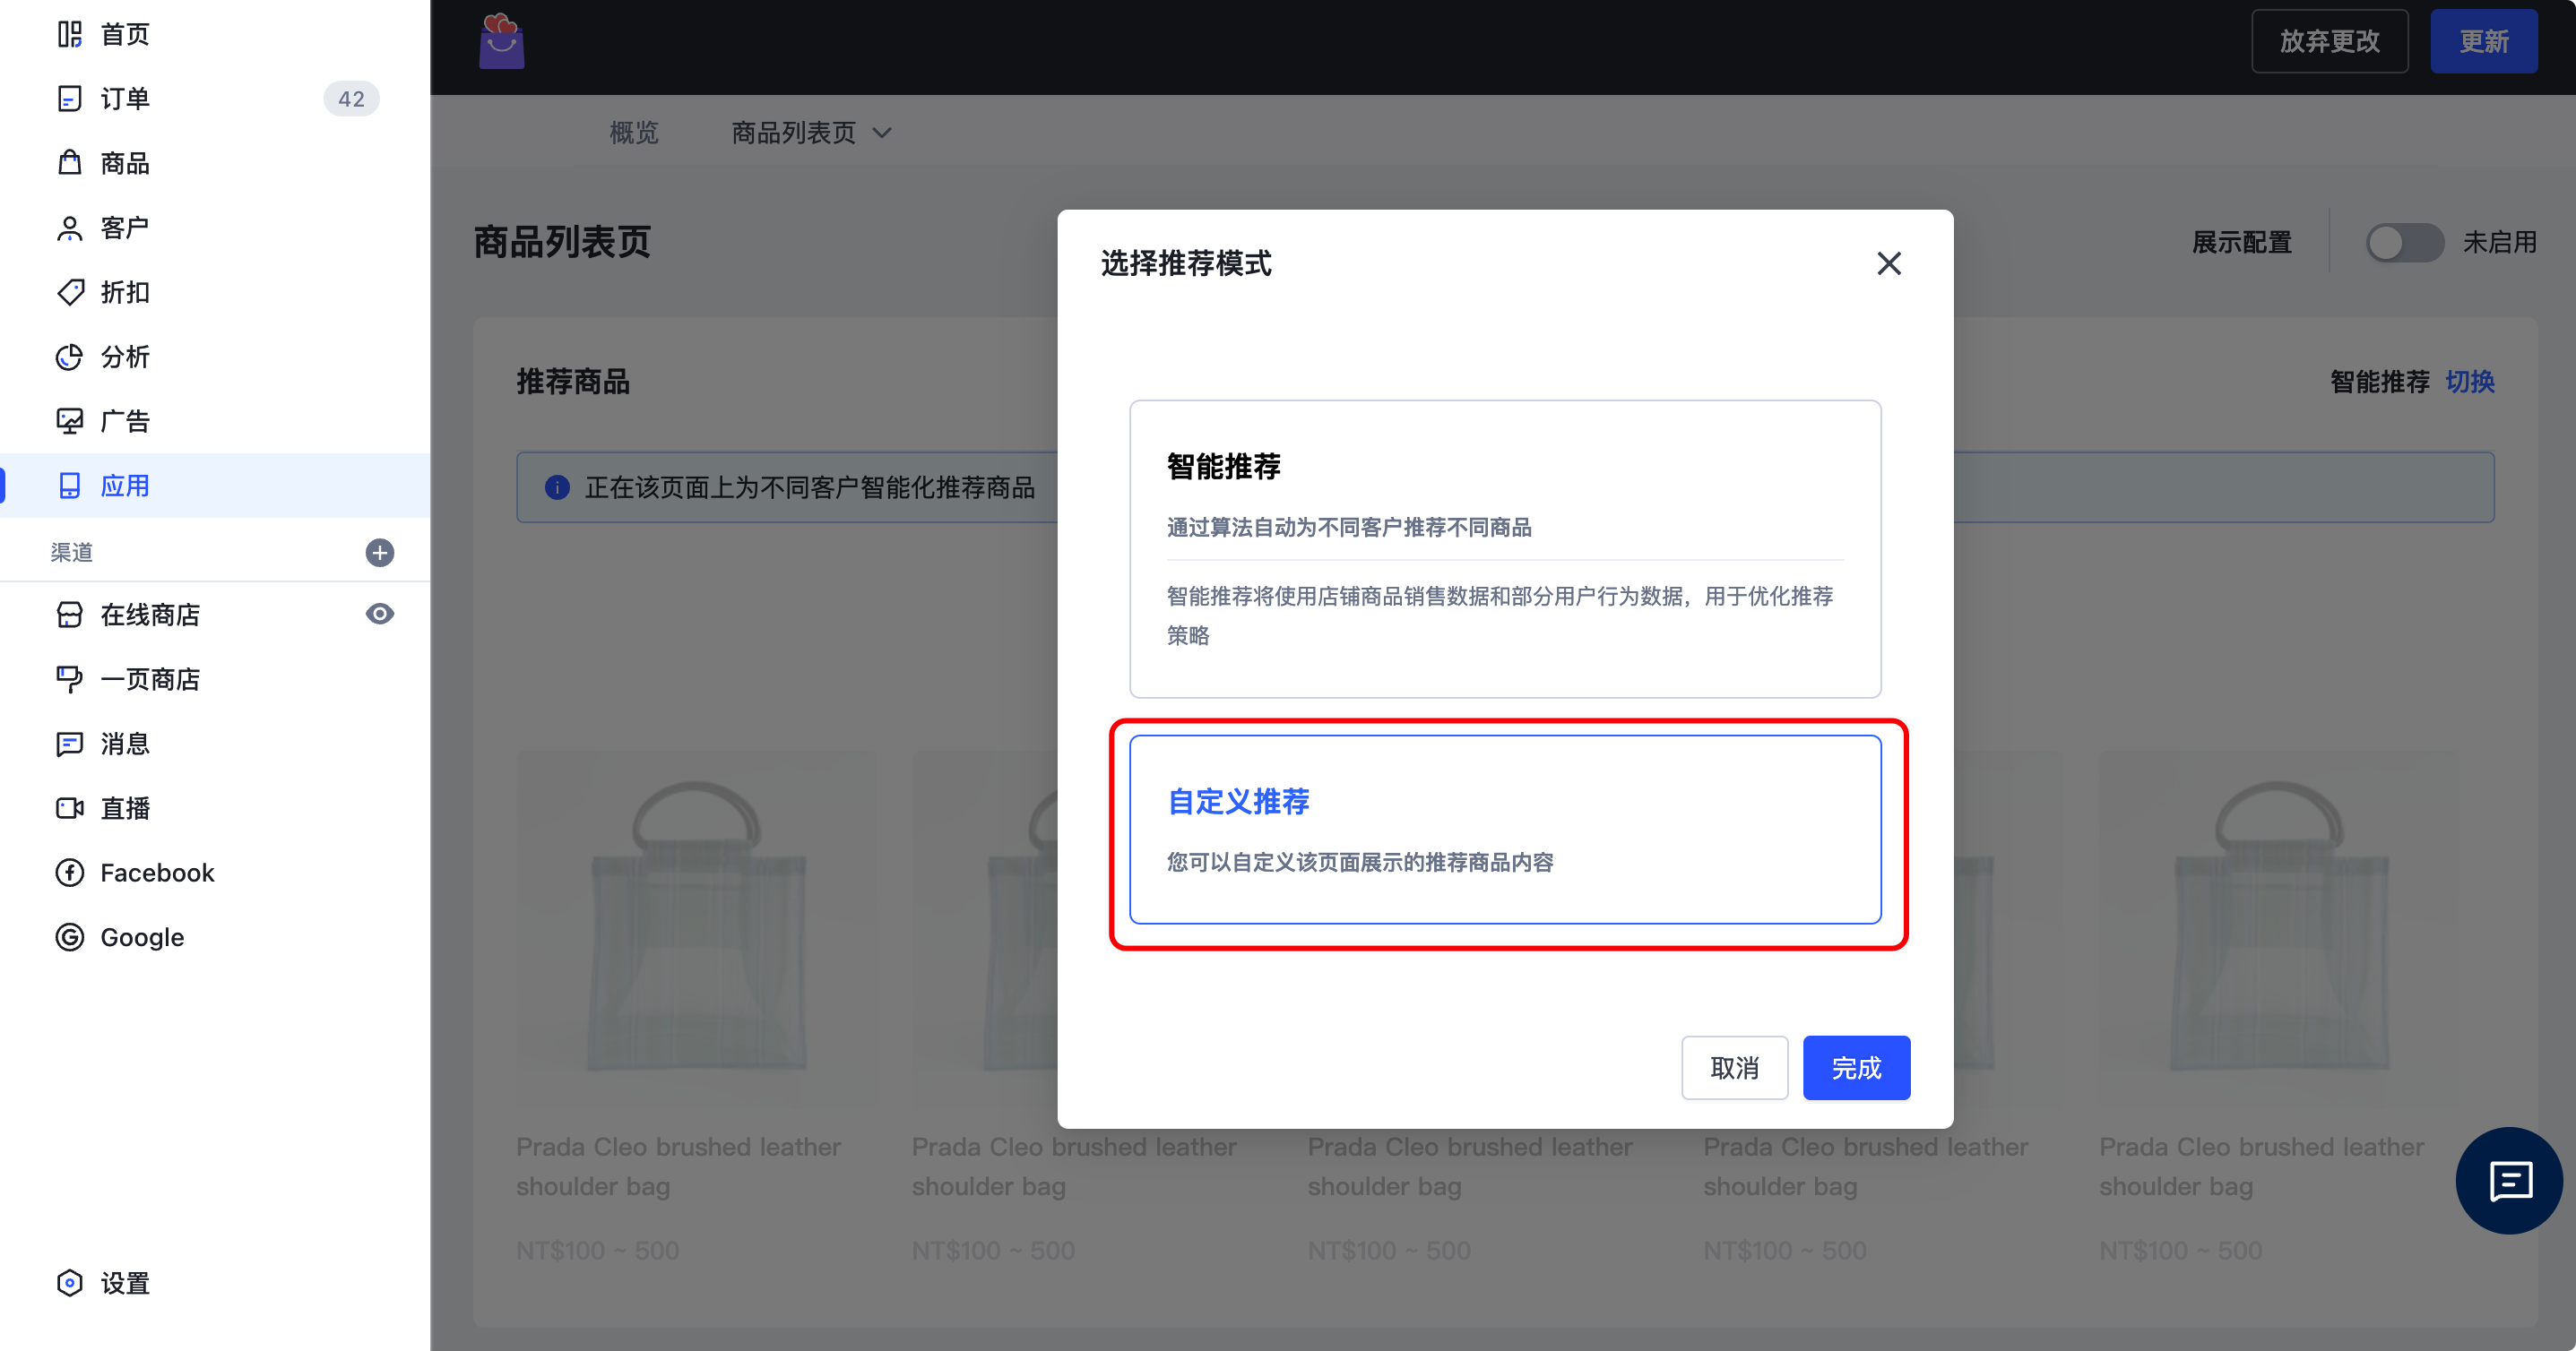Viewport: 2576px width, 1351px height.
Task: Close the recommendation mode dialog
Action: click(1888, 263)
